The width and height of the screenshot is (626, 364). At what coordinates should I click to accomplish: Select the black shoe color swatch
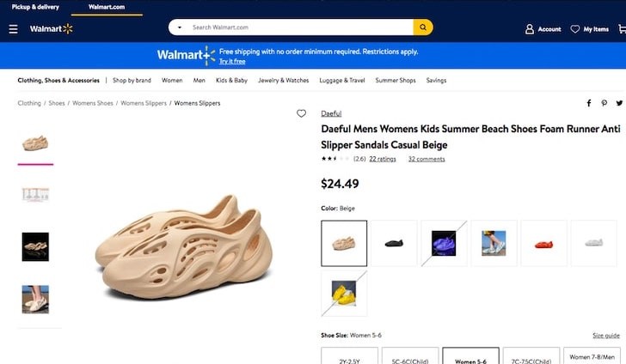(x=394, y=244)
